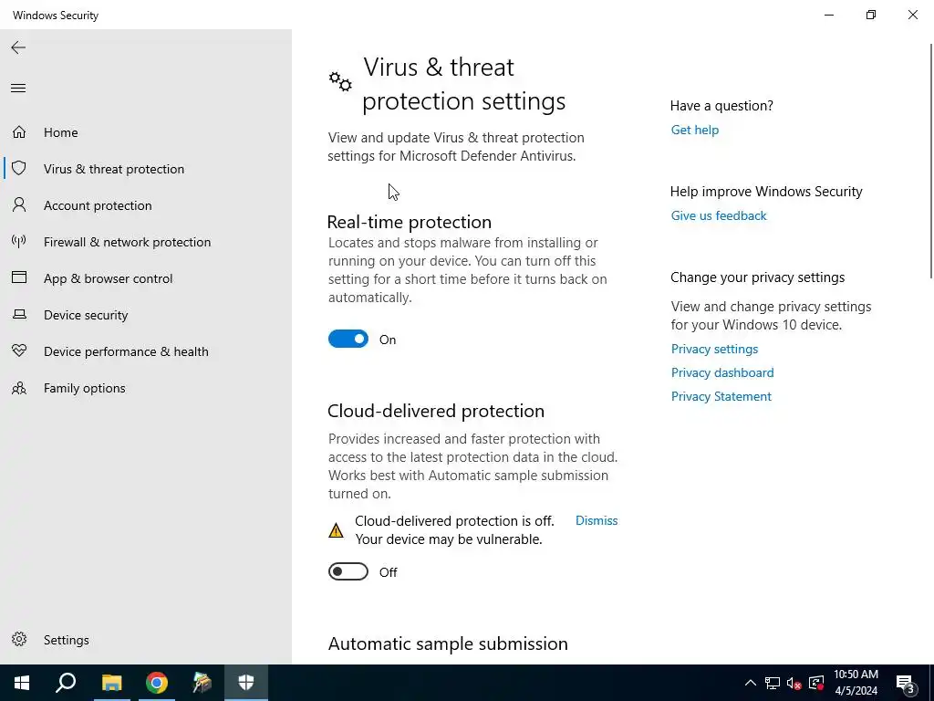Select Firewall & network protection item

pyautogui.click(x=127, y=241)
